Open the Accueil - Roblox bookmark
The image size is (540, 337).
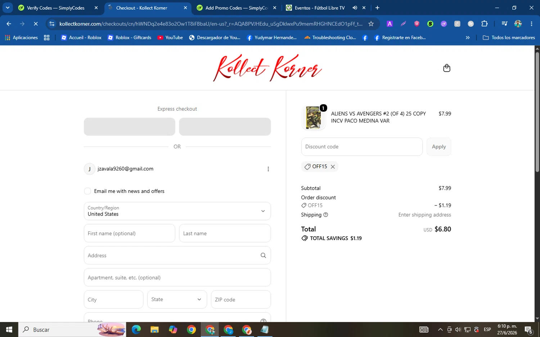click(81, 37)
